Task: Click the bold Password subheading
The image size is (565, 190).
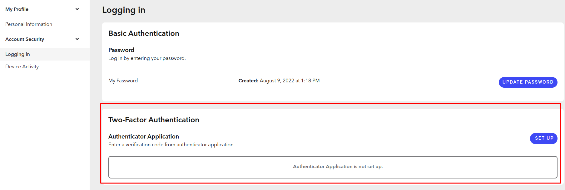Action: click(x=121, y=50)
